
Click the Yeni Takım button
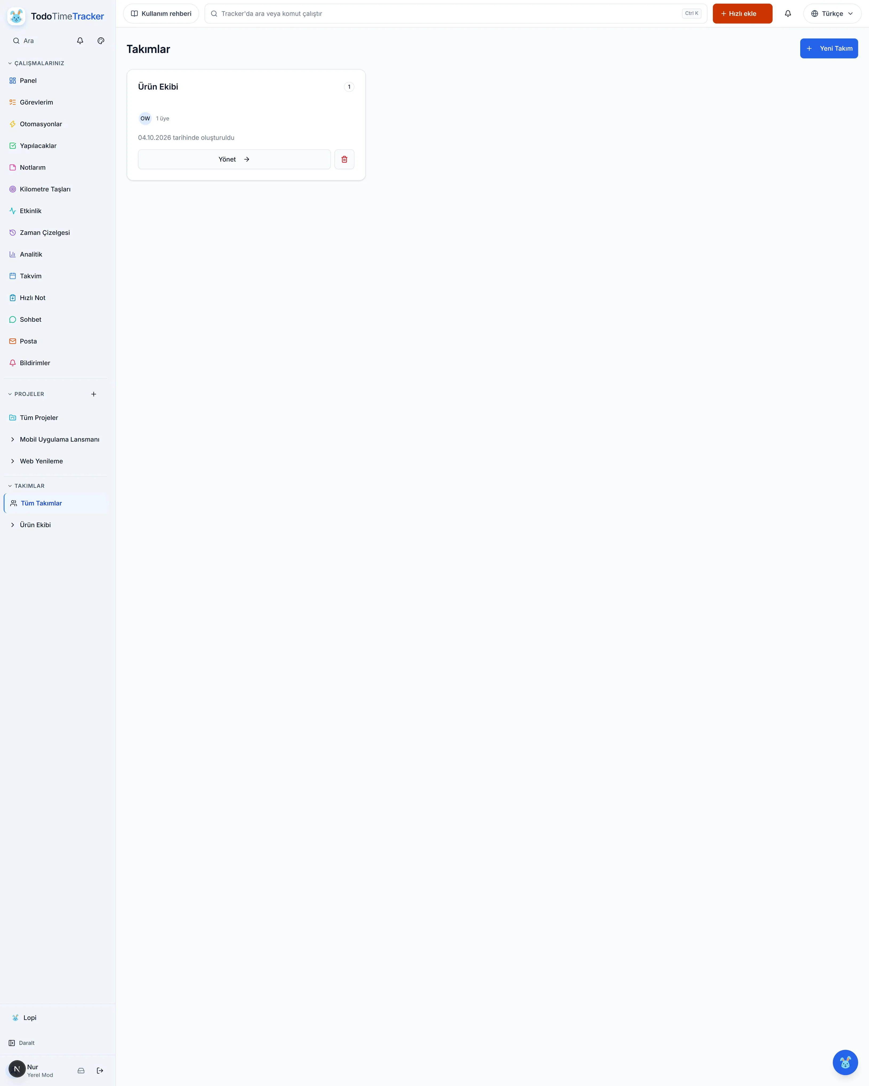point(829,48)
